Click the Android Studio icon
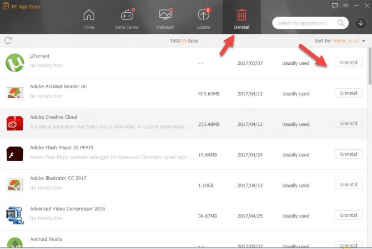Image resolution: width=372 pixels, height=249 pixels. click(14, 243)
